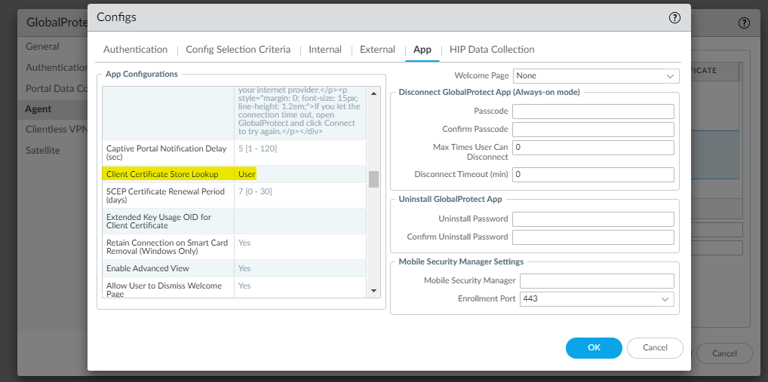Focus the Disconnect Timeout (min) field
The width and height of the screenshot is (768, 382).
593,175
